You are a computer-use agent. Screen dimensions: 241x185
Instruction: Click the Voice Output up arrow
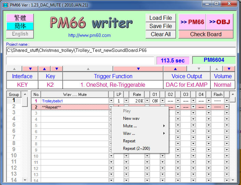tap(175, 69)
